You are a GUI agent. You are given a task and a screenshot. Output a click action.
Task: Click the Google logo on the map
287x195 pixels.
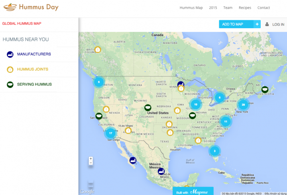click(87, 191)
